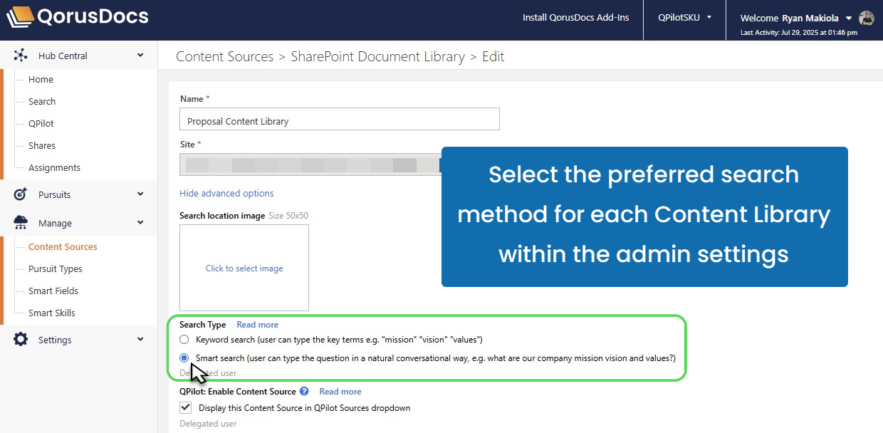Select the Keyword search radio button
This screenshot has width=883, height=433.
click(x=184, y=340)
